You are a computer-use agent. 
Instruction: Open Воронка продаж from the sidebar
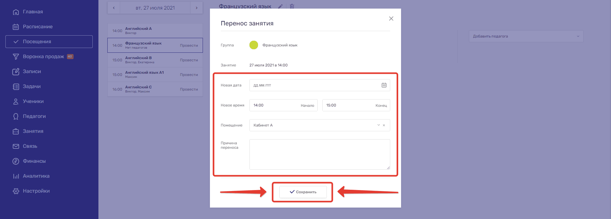[43, 57]
